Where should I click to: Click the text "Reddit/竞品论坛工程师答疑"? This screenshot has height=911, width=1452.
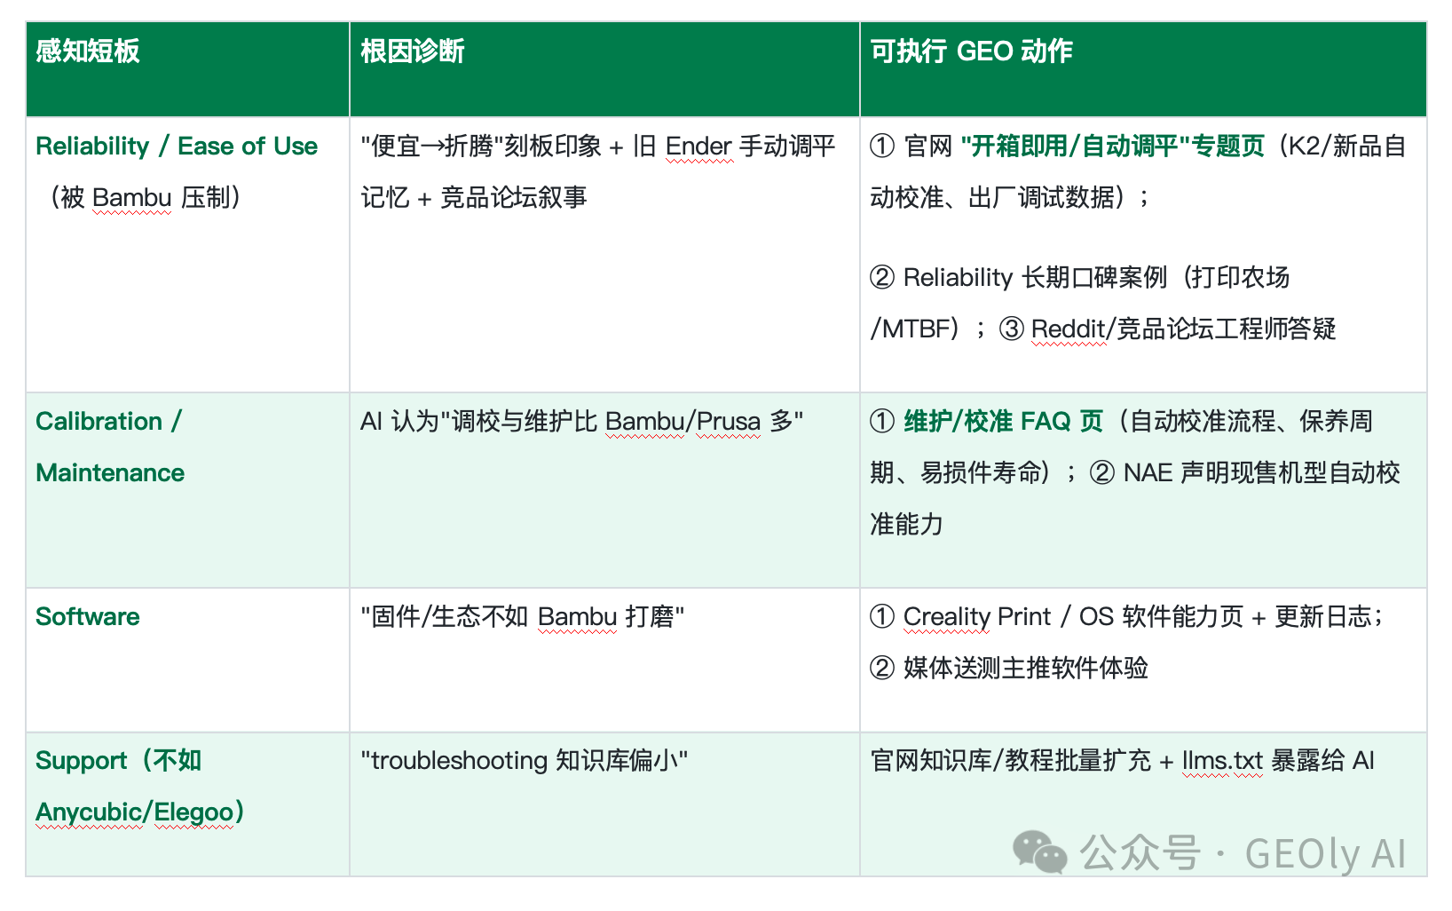point(1183,329)
